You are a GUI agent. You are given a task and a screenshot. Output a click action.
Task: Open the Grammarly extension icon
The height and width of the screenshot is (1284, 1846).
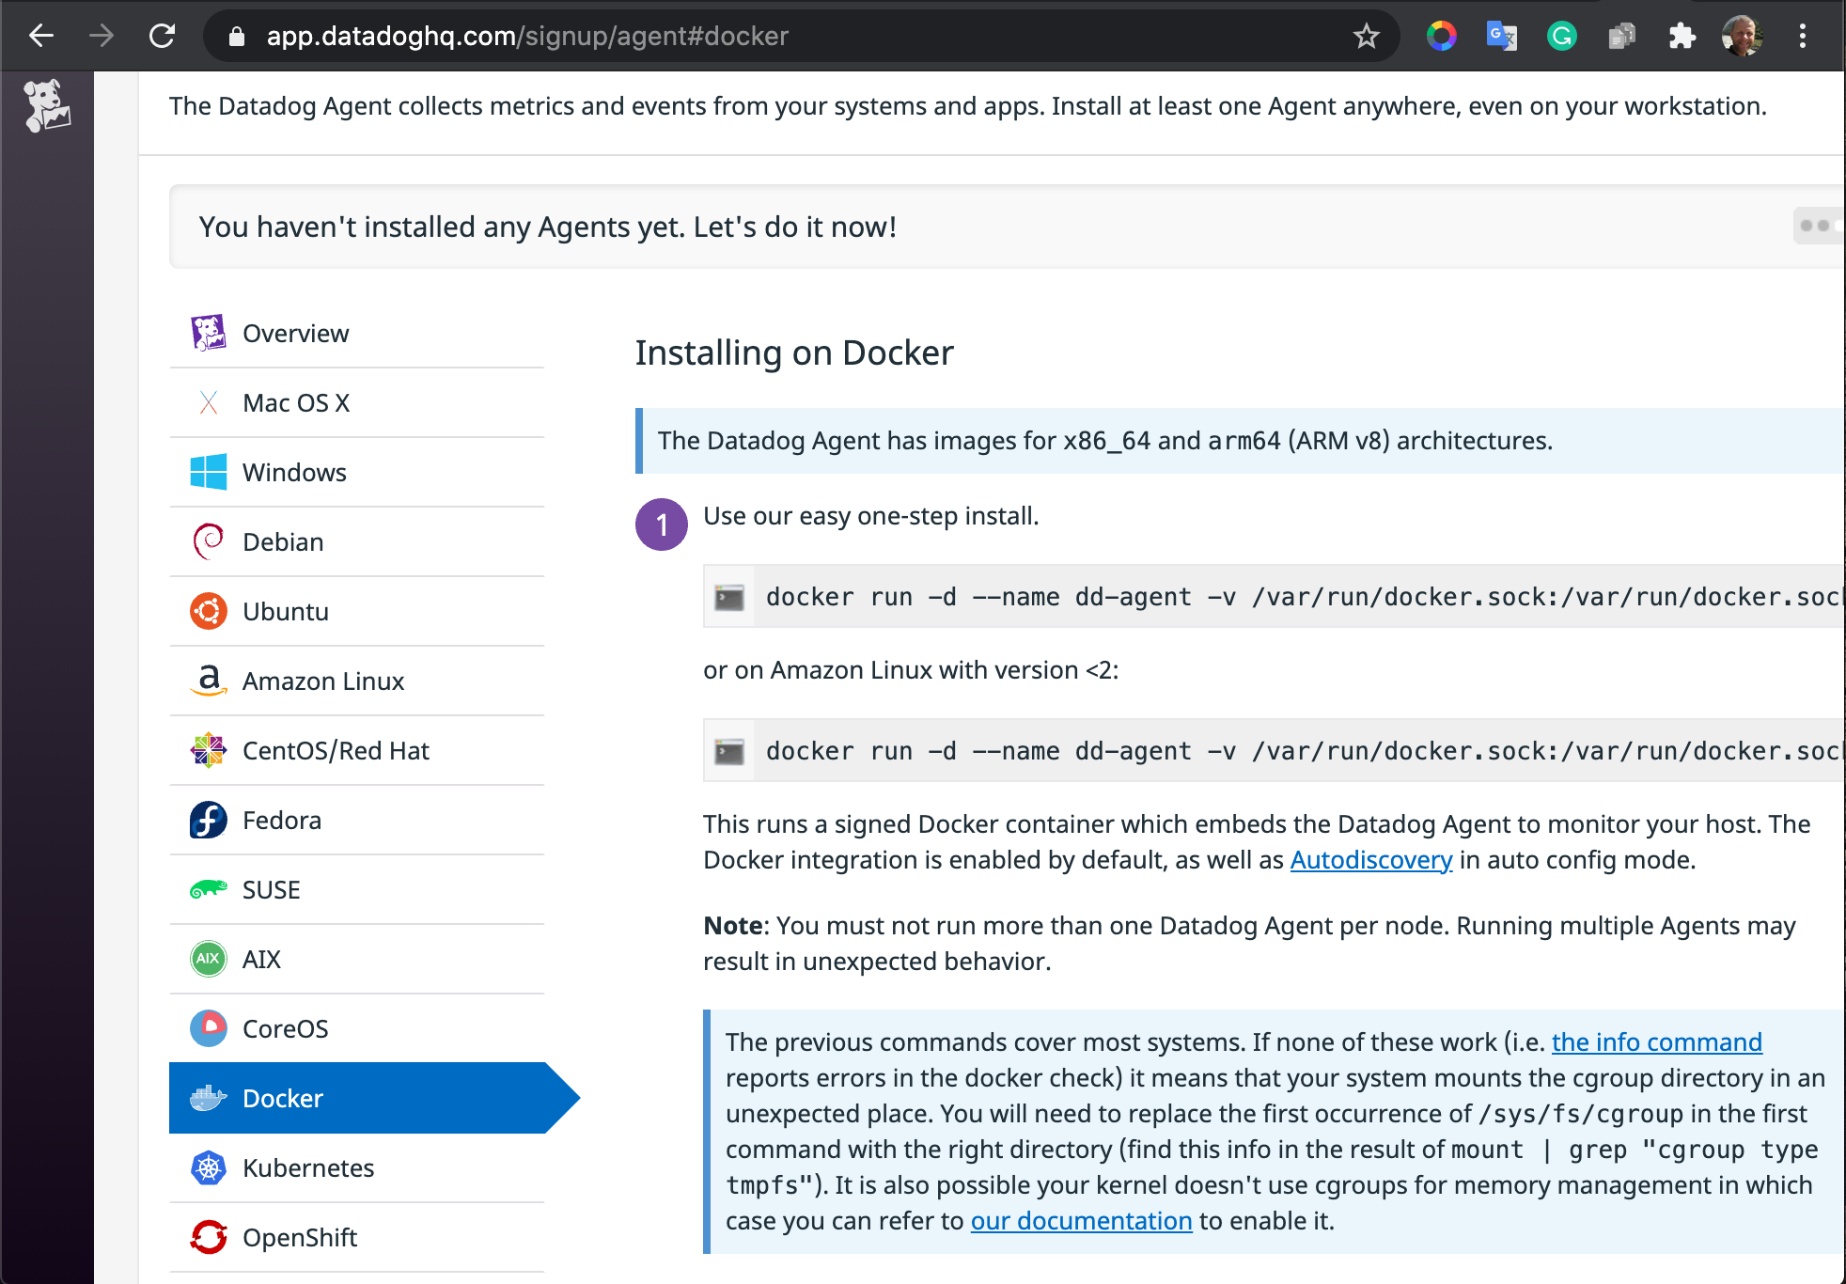(x=1561, y=37)
